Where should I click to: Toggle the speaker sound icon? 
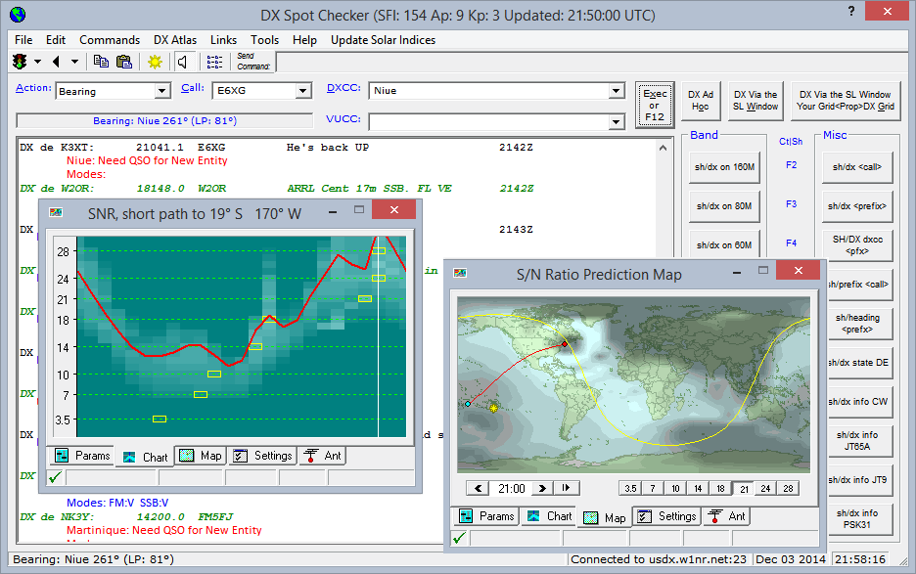tap(183, 62)
